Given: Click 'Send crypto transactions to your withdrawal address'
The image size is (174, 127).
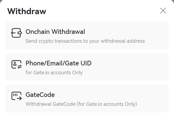Looking at the screenshot, I should point(85,41).
